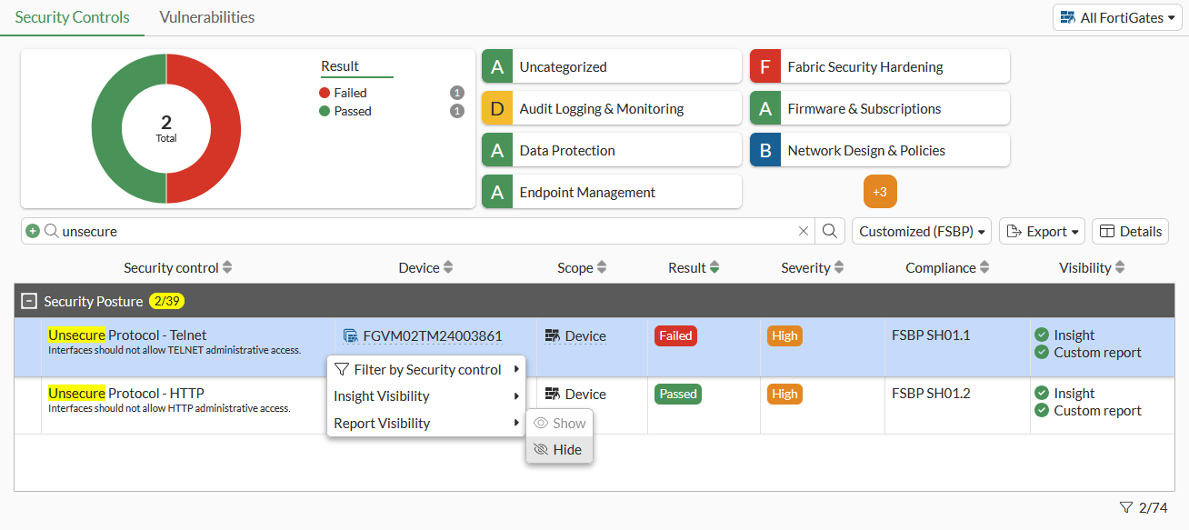Click the green plus icon in the search bar
Screen dimensions: 1189x530
click(x=35, y=231)
